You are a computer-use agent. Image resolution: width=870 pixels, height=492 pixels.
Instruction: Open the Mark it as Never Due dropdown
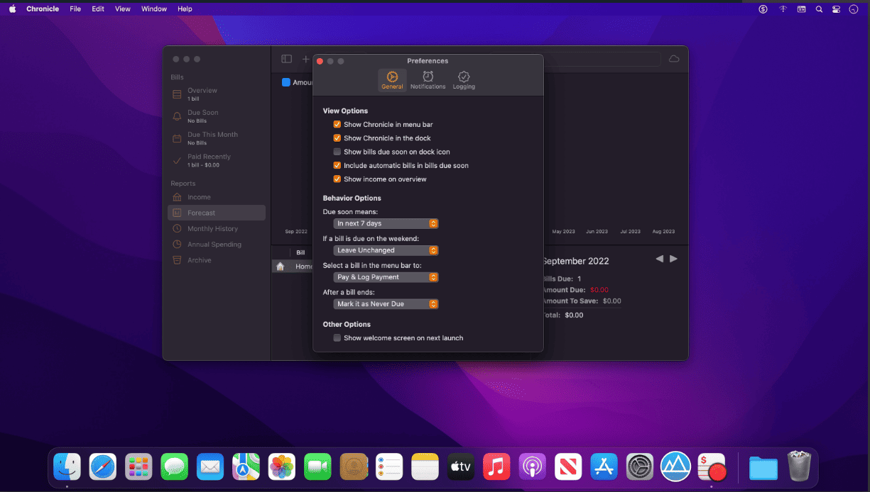coord(386,304)
